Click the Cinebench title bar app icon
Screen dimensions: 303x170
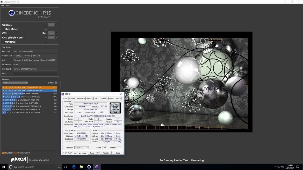(x=2, y=2)
